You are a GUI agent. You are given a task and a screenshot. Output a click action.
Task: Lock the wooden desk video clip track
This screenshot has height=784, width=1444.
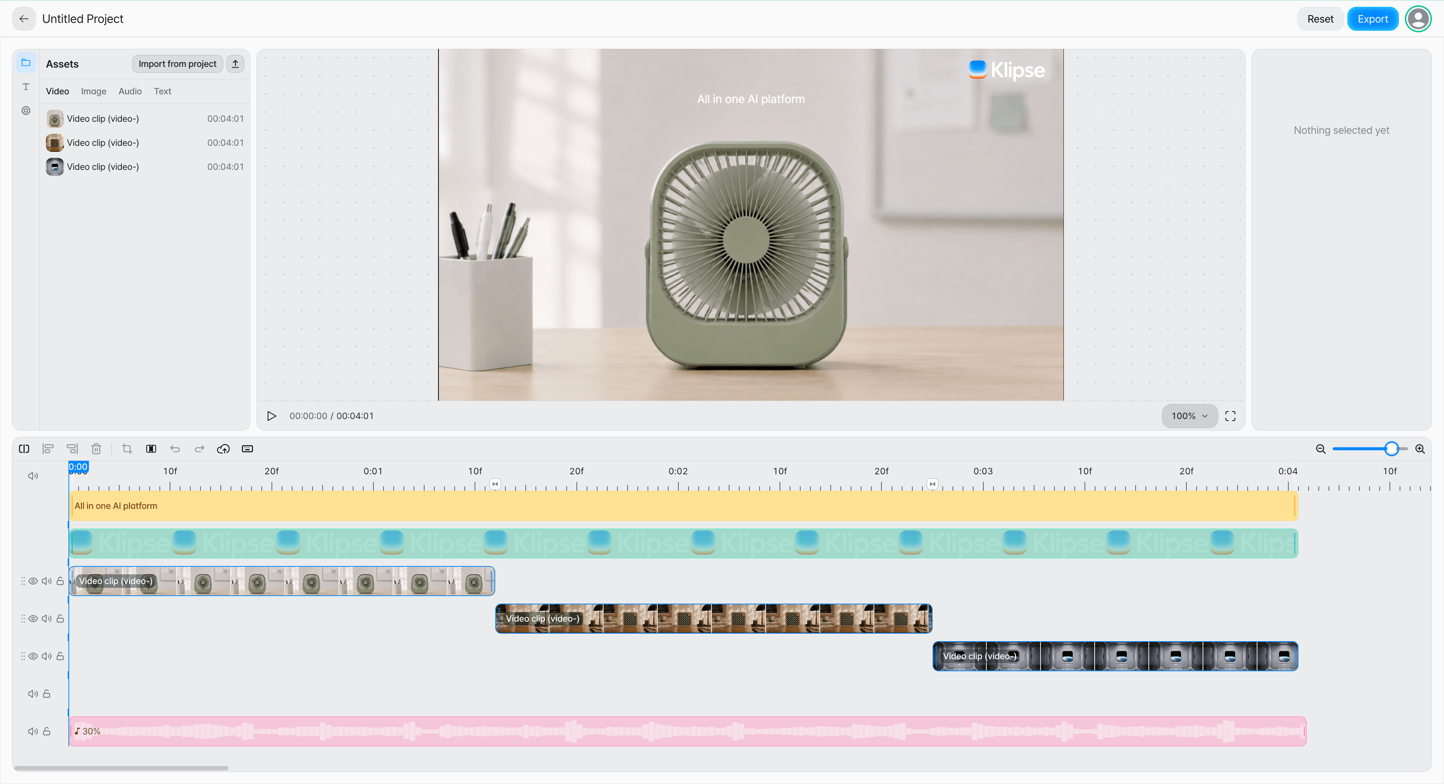(60, 619)
